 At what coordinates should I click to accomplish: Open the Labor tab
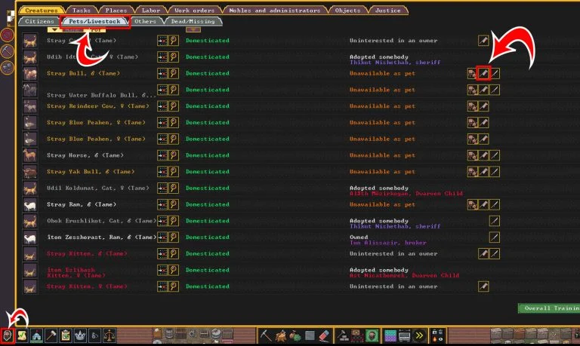[151, 11]
